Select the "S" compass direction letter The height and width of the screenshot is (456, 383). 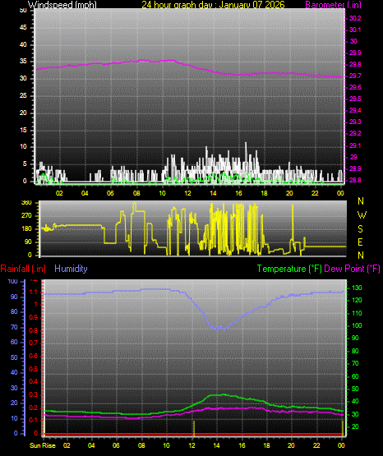tap(360, 229)
